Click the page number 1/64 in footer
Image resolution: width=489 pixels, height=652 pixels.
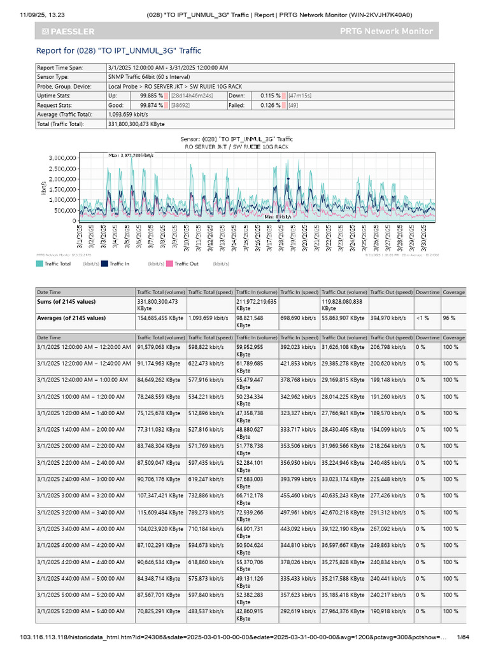[463, 637]
